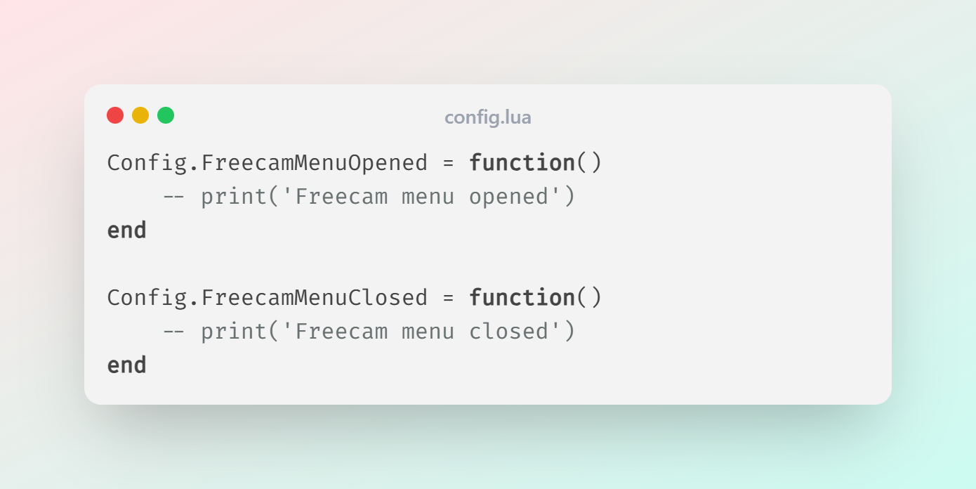
Task: Click the final end keyword
Action: point(127,365)
